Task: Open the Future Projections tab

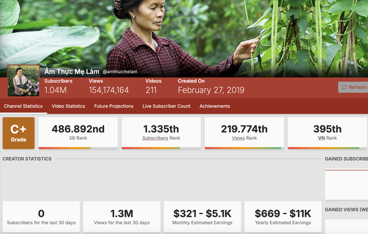Action: (114, 106)
